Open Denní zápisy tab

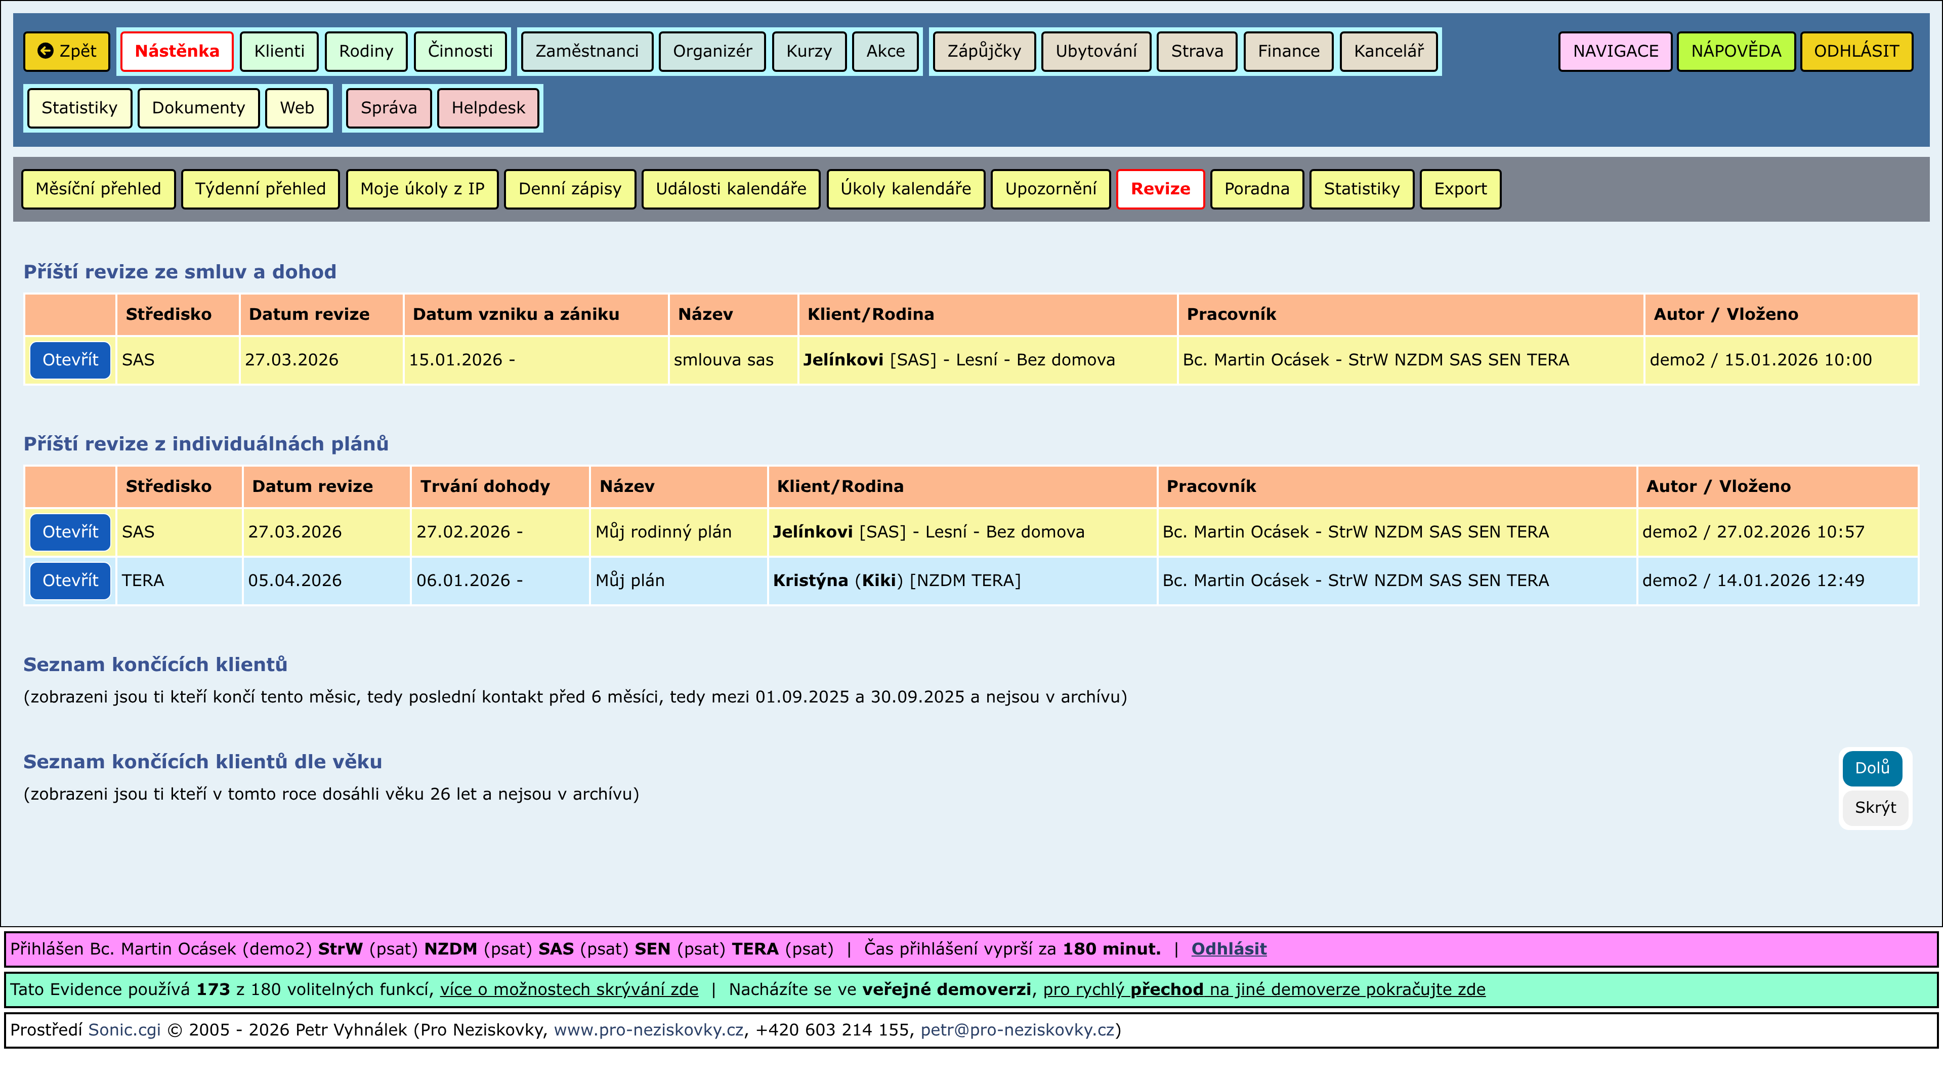coord(569,189)
